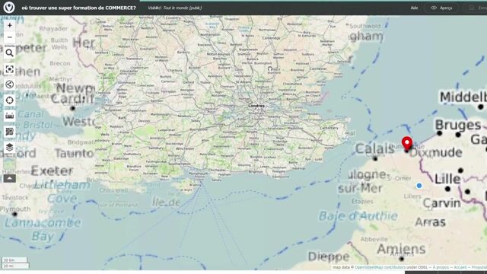Image resolution: width=487 pixels, height=274 pixels.
Task: Open the measure distances ruler tool
Action: click(10, 116)
